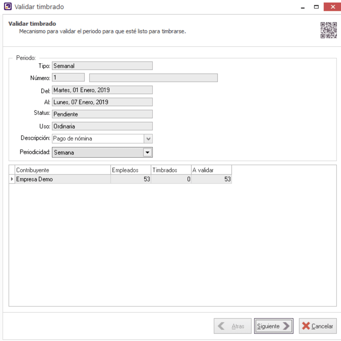Screen dimensions: 341x341
Task: Click the Periodicidad combo box showing Semana
Action: (97, 152)
